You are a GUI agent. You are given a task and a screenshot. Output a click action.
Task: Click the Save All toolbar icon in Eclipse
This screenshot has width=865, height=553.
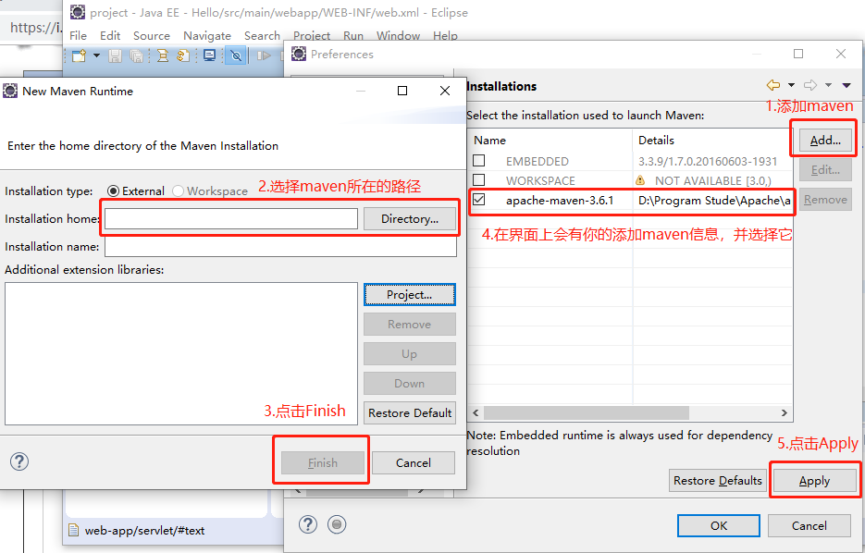(136, 55)
